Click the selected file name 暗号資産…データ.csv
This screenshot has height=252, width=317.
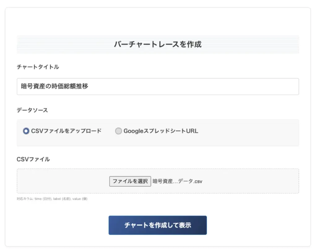pyautogui.click(x=177, y=181)
